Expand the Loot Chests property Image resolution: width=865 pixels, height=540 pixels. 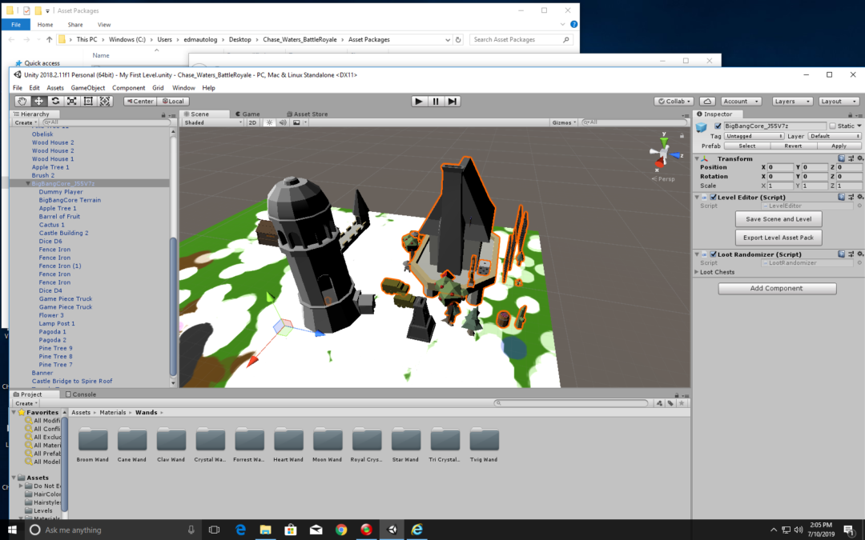point(696,272)
